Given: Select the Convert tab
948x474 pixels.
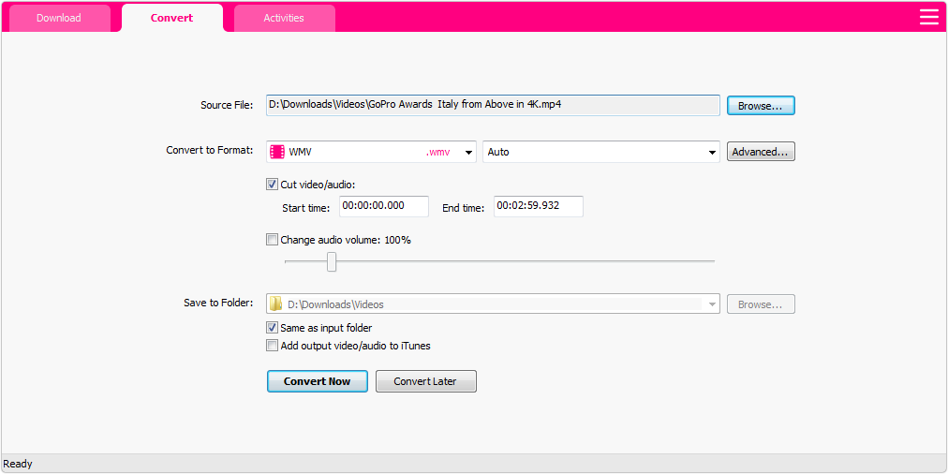Looking at the screenshot, I should [x=171, y=18].
